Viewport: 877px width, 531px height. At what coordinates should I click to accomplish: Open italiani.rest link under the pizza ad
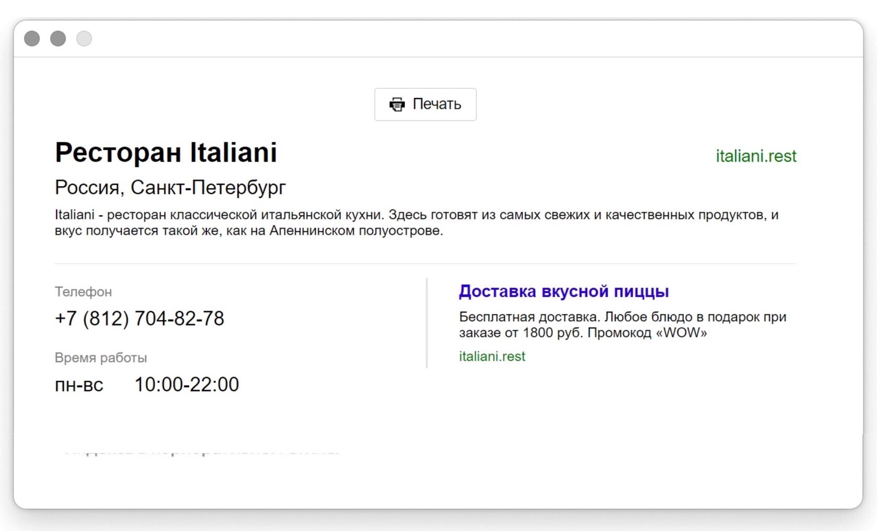[492, 357]
